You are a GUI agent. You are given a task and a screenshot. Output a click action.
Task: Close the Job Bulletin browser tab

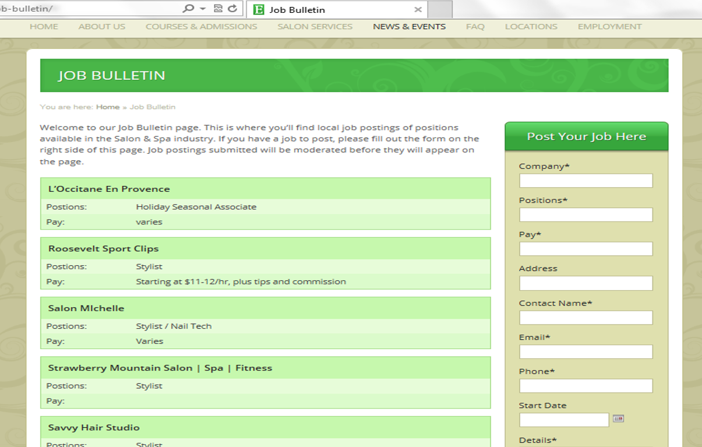[x=418, y=9]
